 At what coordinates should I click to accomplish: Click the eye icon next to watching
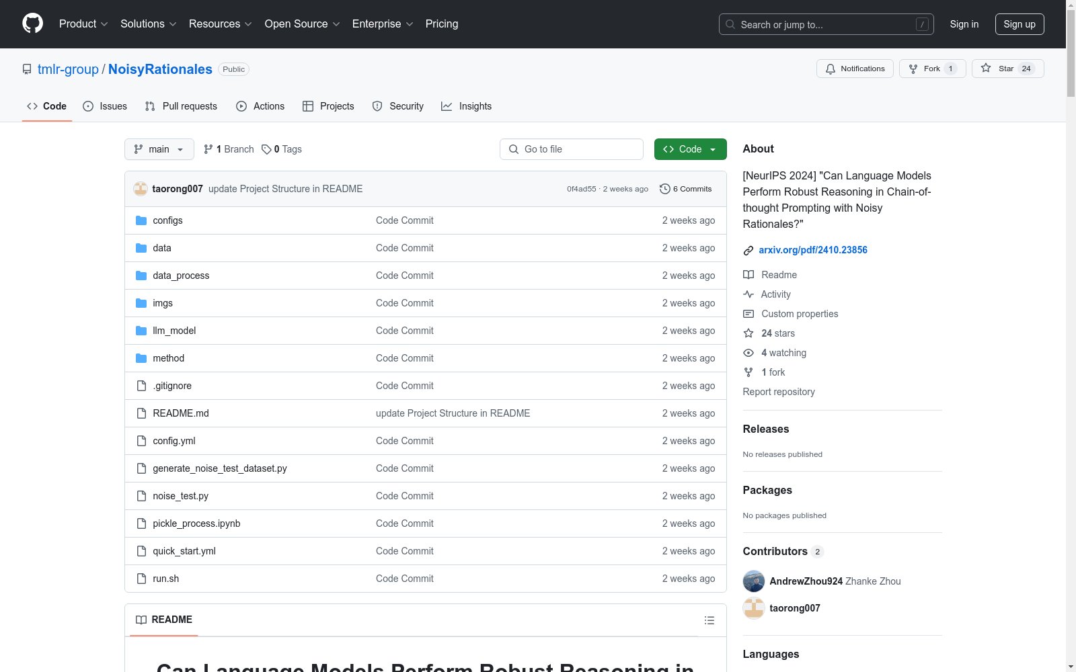(748, 353)
